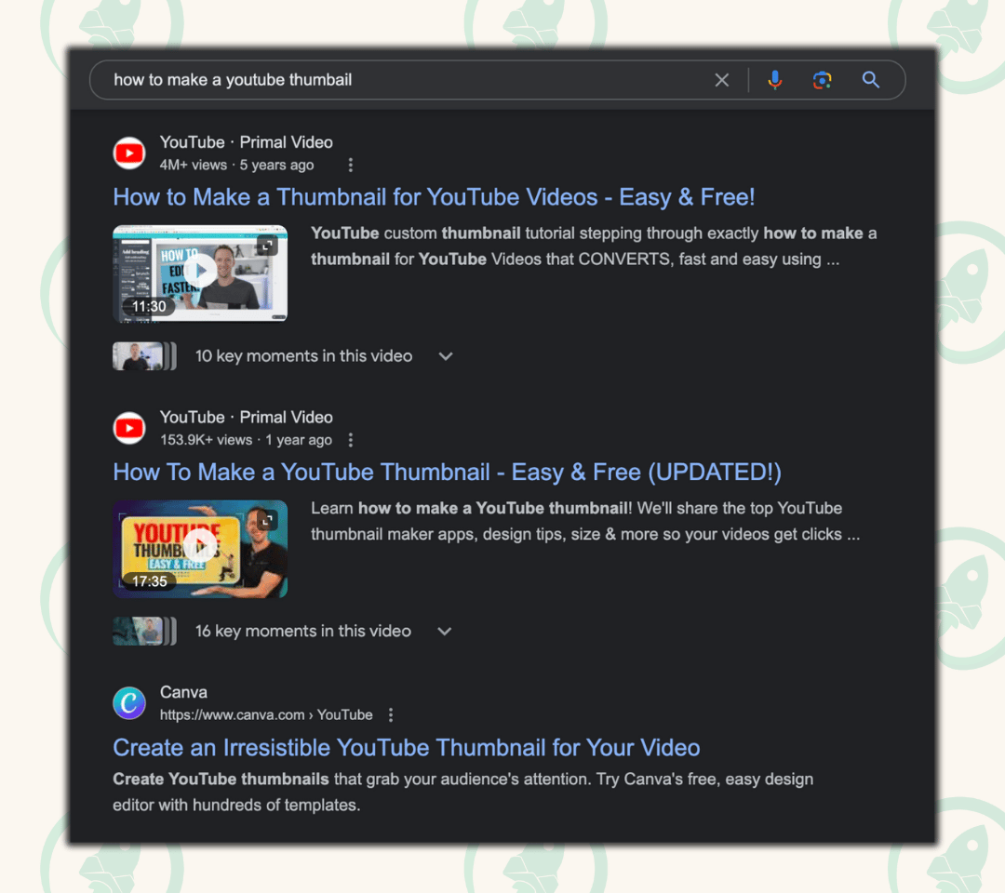
Task: Click the YouTube logo on the first result
Action: (x=129, y=153)
